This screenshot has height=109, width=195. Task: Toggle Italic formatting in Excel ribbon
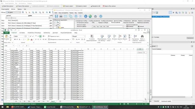coord(17,39)
